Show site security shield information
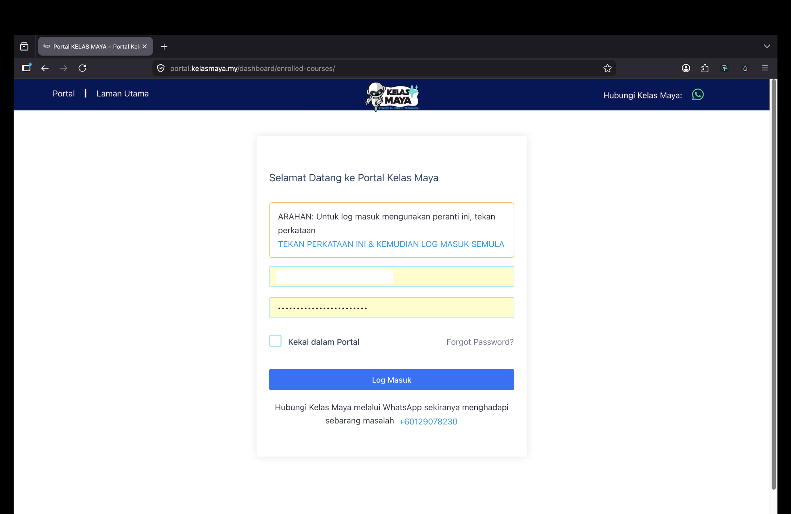 click(161, 68)
